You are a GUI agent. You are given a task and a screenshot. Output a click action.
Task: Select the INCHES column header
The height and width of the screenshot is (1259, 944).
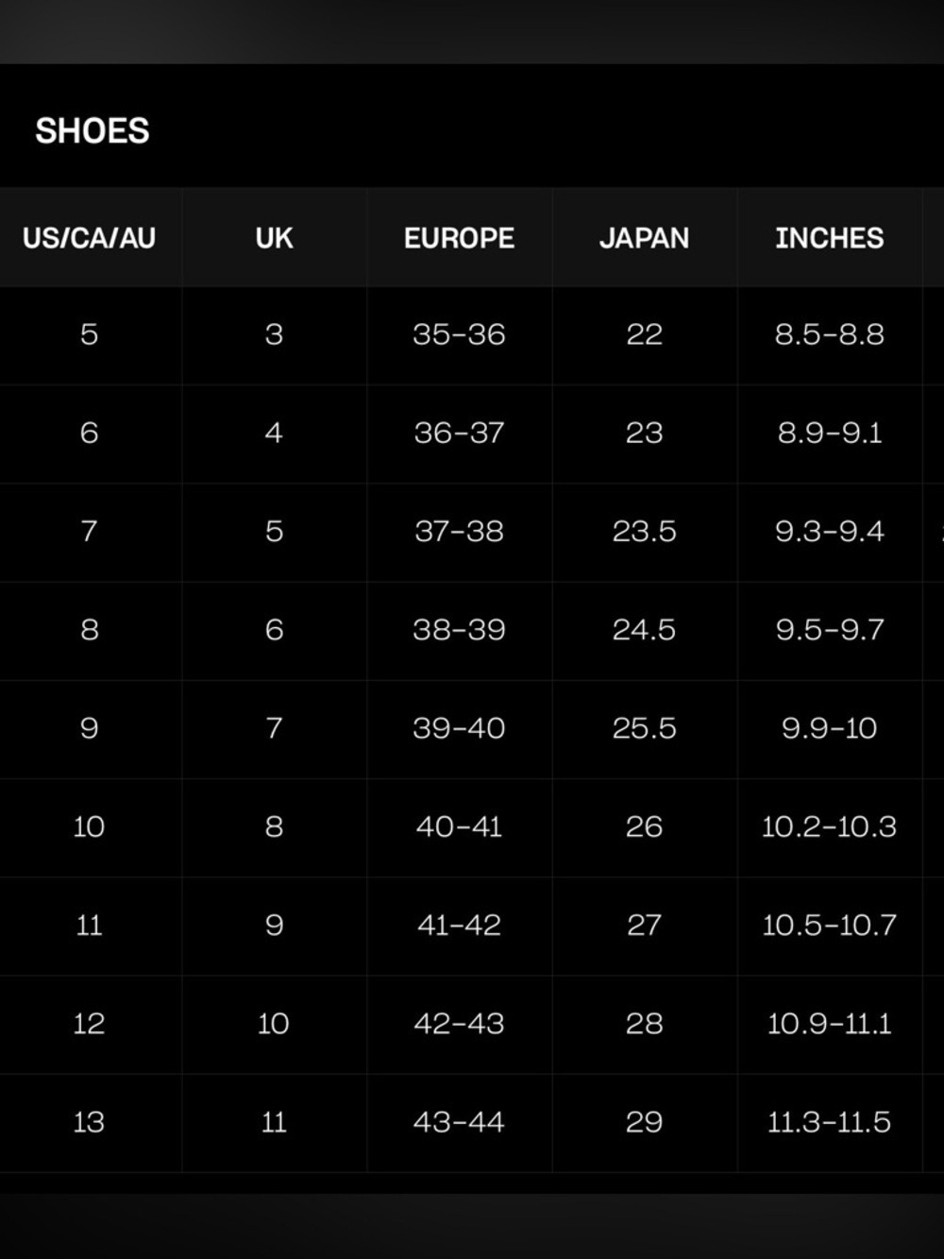pos(829,238)
